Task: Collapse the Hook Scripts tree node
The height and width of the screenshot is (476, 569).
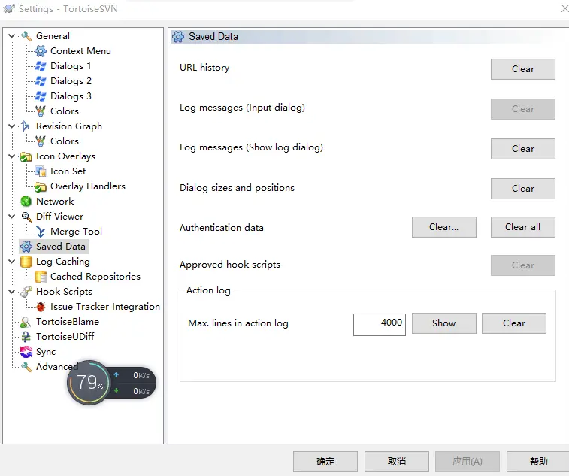Action: [11, 292]
